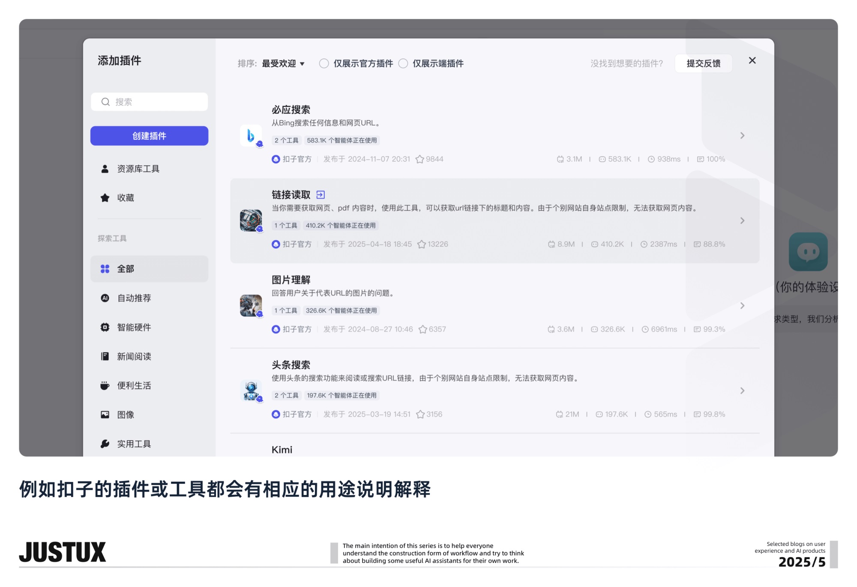This screenshot has height=587, width=857.
Task: Open the 智能硬件 category
Action: (133, 327)
